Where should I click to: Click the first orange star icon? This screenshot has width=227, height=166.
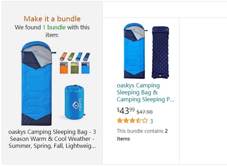[x=120, y=121]
